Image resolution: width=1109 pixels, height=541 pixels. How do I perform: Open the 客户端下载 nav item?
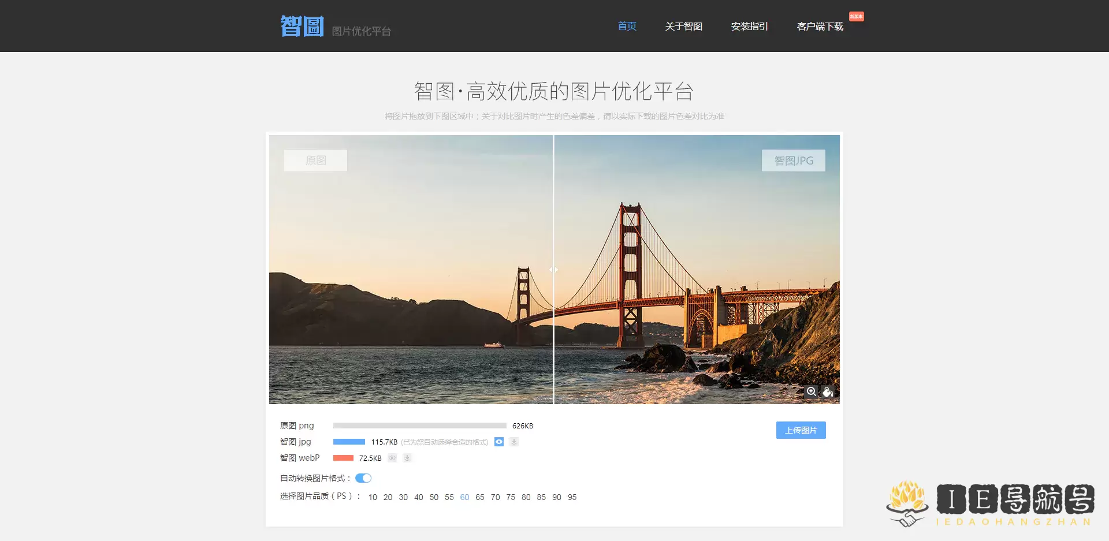click(820, 27)
